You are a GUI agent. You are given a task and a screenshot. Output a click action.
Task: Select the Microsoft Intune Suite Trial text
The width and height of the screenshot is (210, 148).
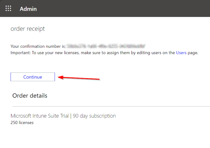pos(40,116)
